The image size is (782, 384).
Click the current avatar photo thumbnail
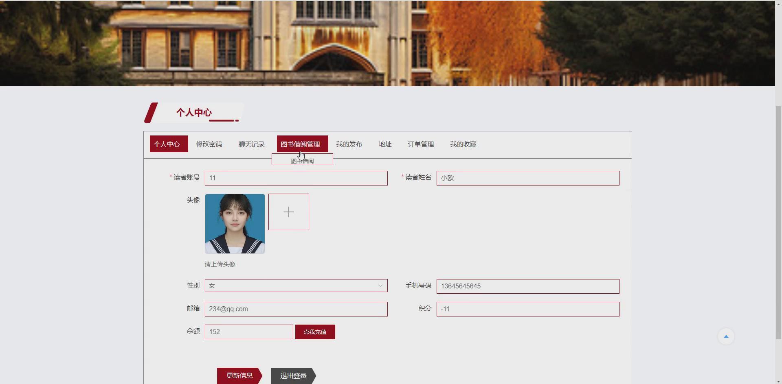[x=235, y=223]
